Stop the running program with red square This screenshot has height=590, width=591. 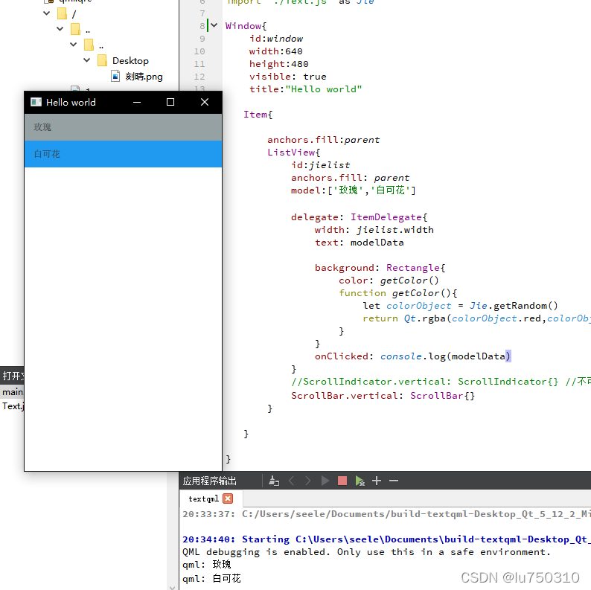[342, 481]
